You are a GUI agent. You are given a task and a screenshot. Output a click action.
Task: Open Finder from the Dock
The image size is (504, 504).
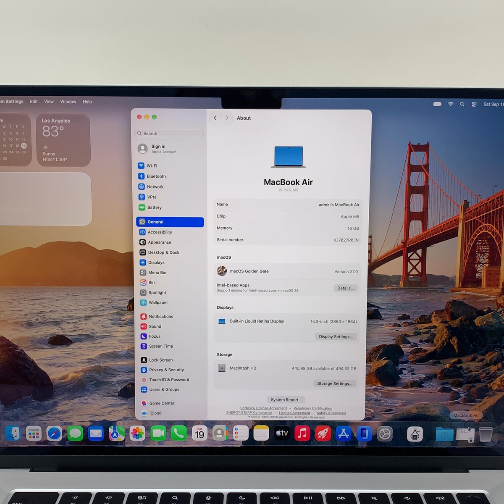pos(13,433)
